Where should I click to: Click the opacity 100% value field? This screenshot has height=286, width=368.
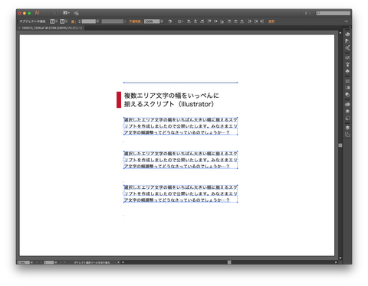pos(152,21)
